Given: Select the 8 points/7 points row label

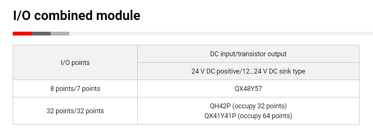Looking at the screenshot, I should (x=75, y=89).
